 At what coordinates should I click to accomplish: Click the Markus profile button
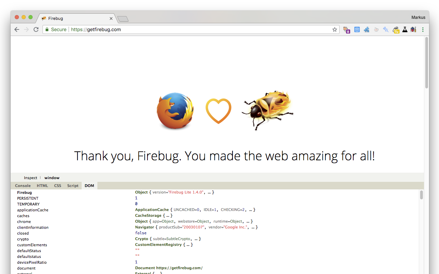(x=418, y=17)
